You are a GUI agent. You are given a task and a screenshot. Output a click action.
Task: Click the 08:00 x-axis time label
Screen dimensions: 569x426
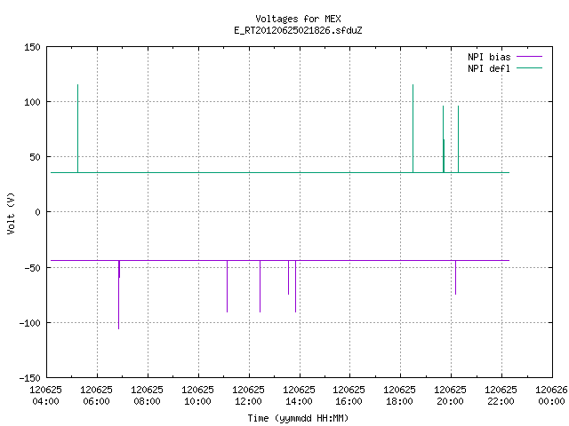pos(147,401)
